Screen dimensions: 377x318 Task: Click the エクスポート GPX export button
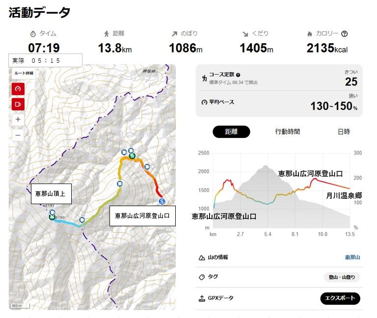tap(340, 298)
